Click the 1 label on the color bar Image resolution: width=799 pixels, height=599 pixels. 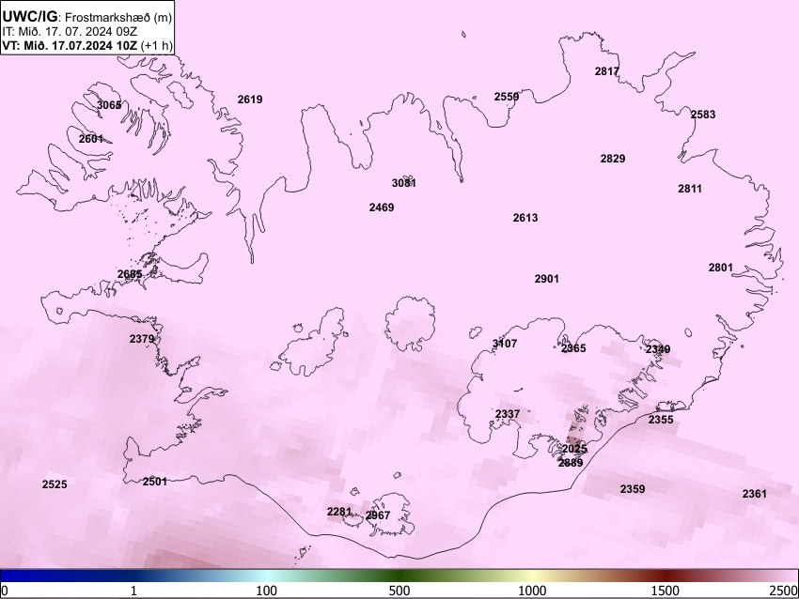click(133, 591)
